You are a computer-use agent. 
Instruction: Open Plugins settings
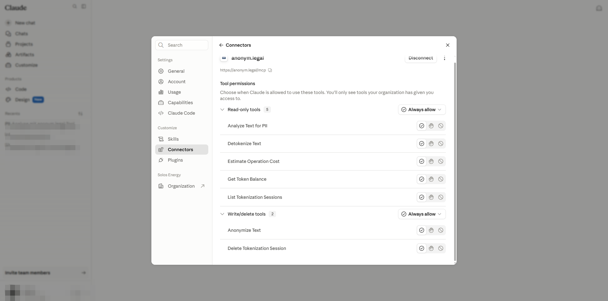tap(182, 160)
